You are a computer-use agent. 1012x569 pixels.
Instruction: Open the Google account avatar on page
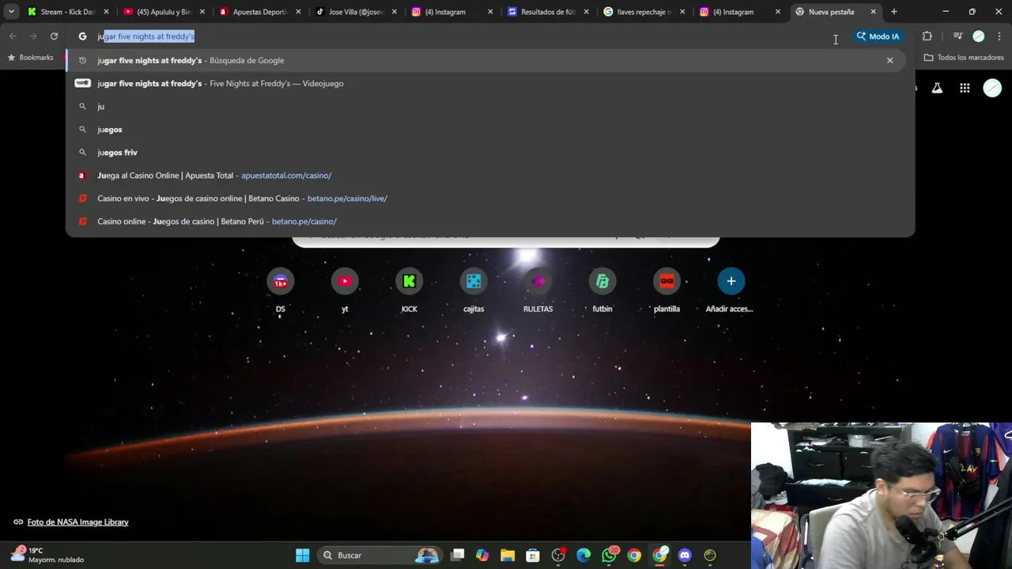point(992,89)
